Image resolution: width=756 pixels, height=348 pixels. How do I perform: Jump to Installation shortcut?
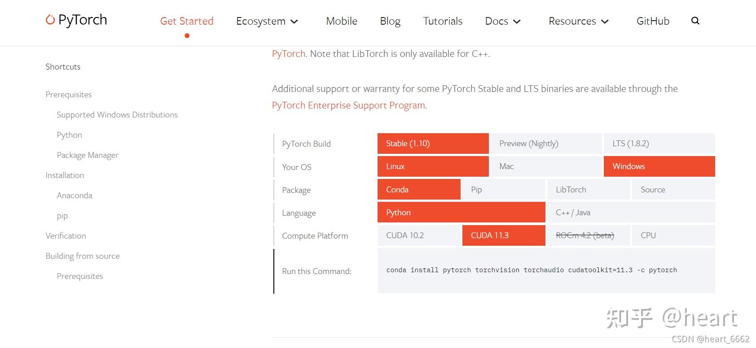[x=65, y=175]
